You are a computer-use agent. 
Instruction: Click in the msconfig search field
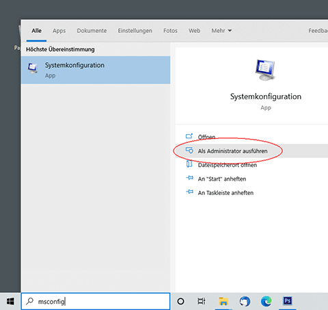click(x=96, y=301)
